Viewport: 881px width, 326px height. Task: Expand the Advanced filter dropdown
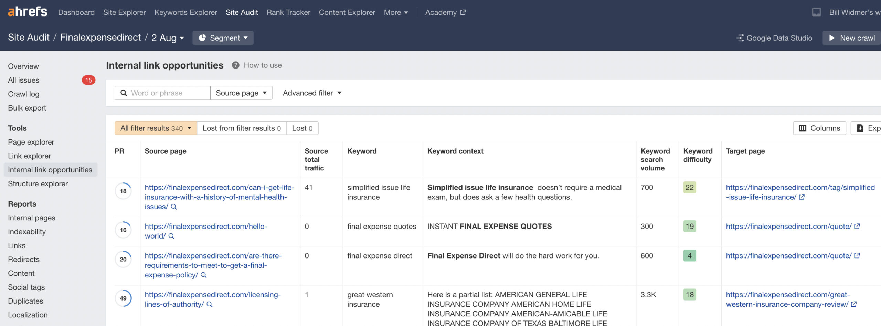point(311,93)
